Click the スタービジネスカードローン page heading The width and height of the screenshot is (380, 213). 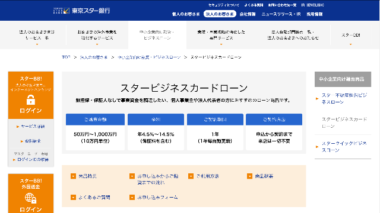184,88
